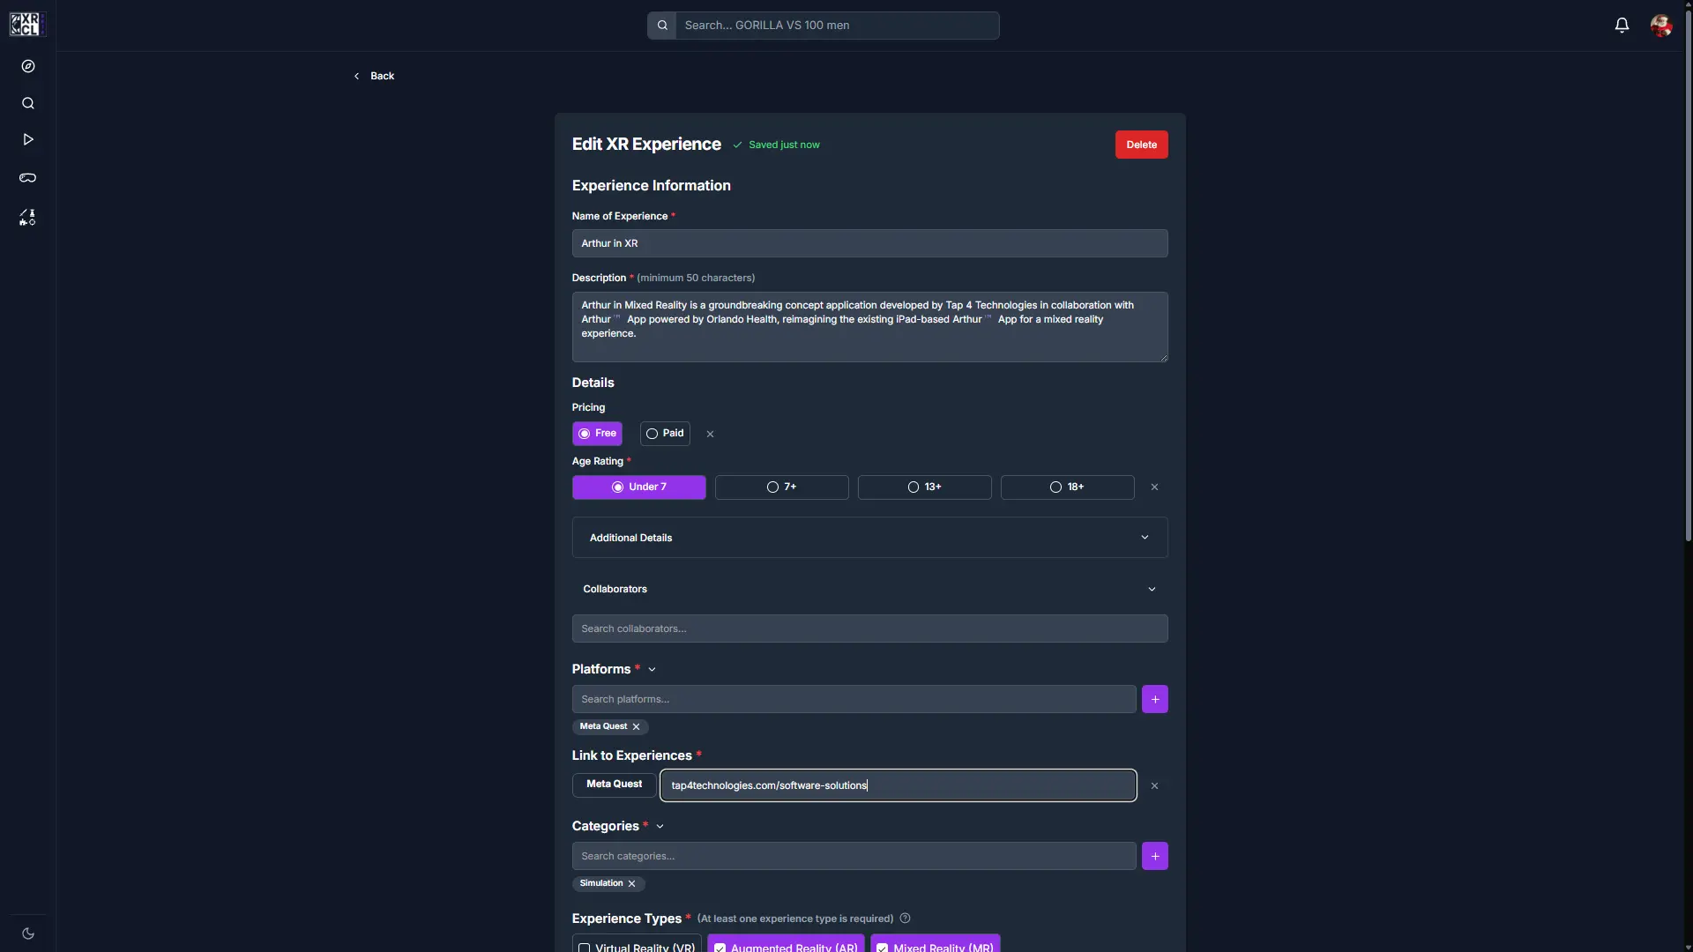Choose the 13+ age rating
This screenshot has height=952, width=1693.
click(x=924, y=487)
